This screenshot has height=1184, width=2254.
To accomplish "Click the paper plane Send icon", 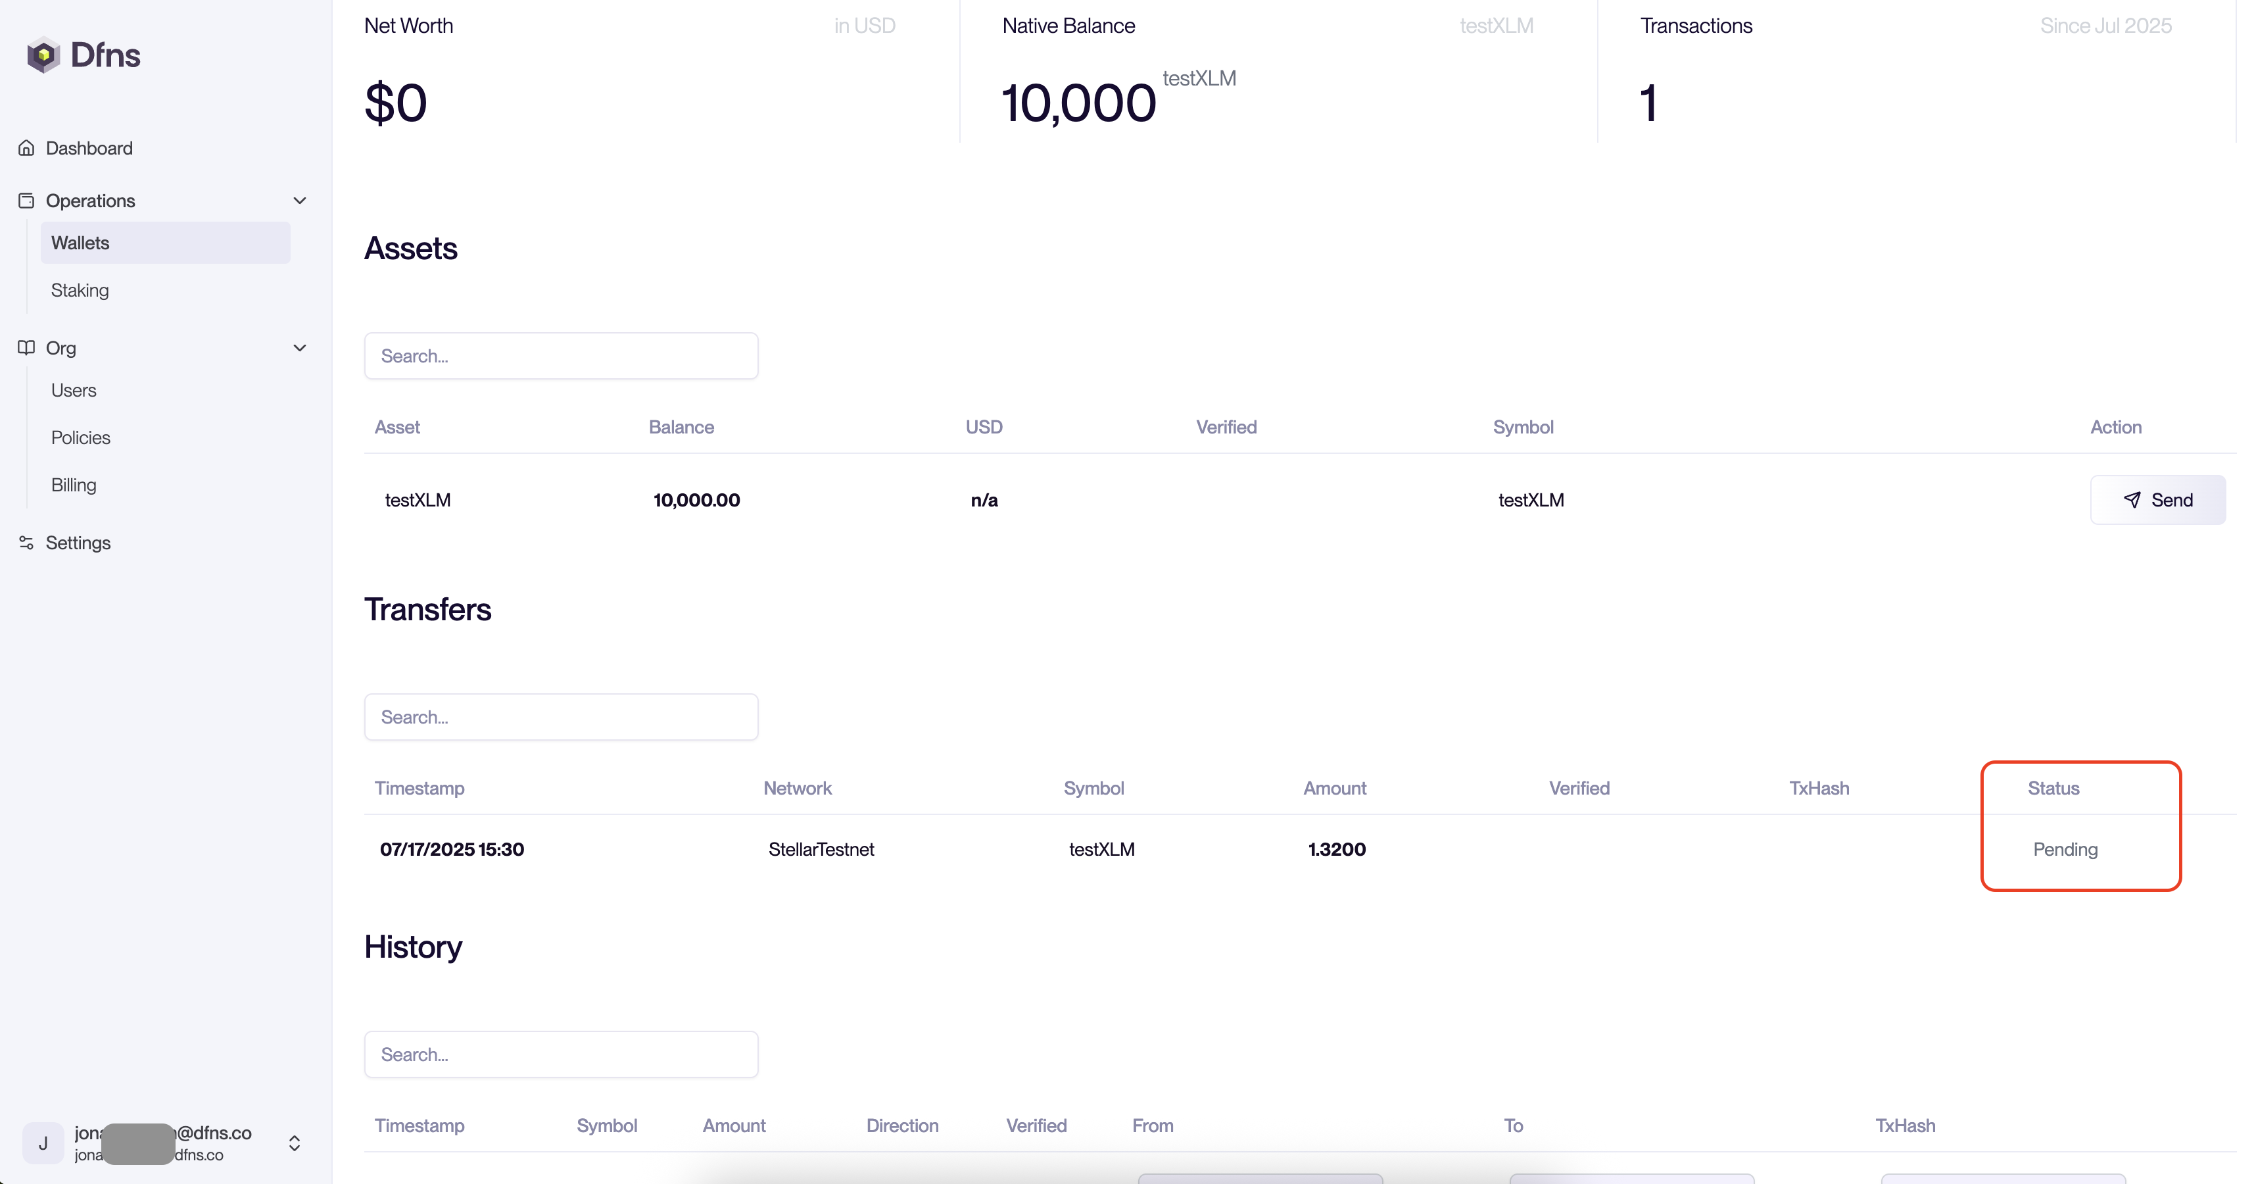I will coord(2132,500).
